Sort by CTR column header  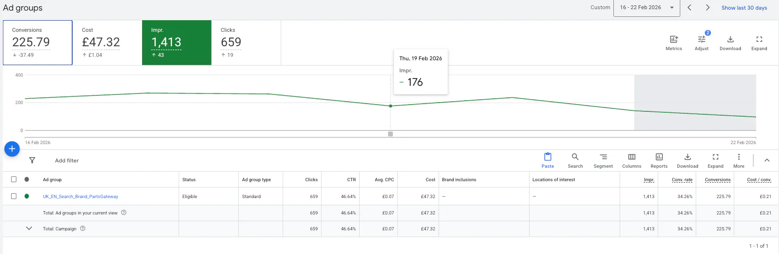pos(351,180)
